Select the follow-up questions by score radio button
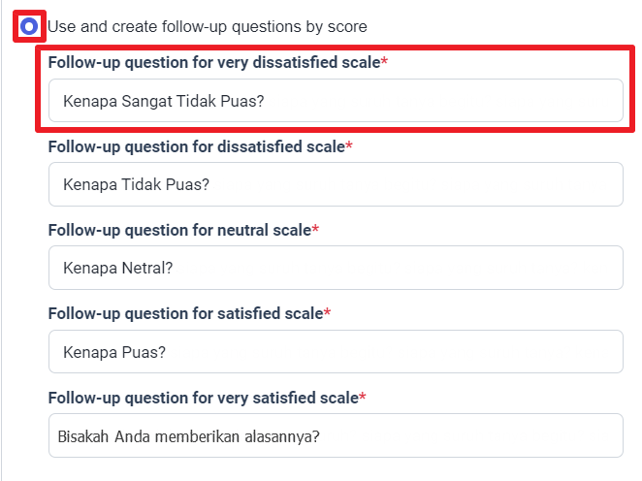 pos(29,26)
